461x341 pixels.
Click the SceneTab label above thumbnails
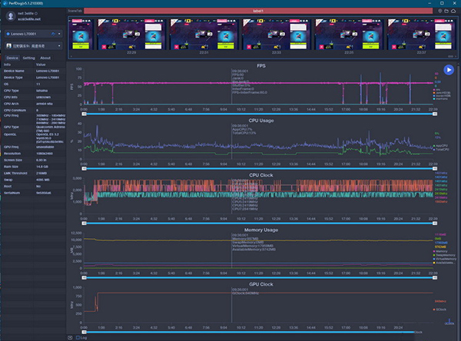[75, 11]
